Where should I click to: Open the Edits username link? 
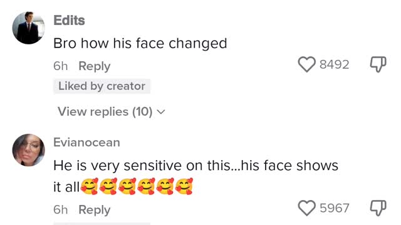click(x=69, y=20)
